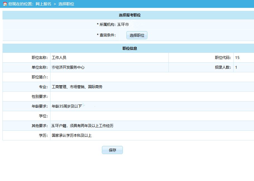Click the 选择报考职位 section header

pos(130,15)
